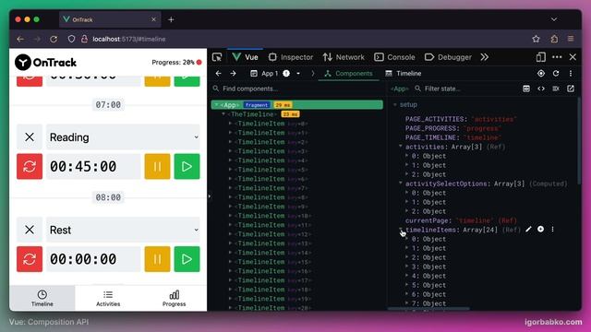Viewport: 591px width, 332px height.
Task: Start the 00:45:00 timer
Action: point(187,166)
